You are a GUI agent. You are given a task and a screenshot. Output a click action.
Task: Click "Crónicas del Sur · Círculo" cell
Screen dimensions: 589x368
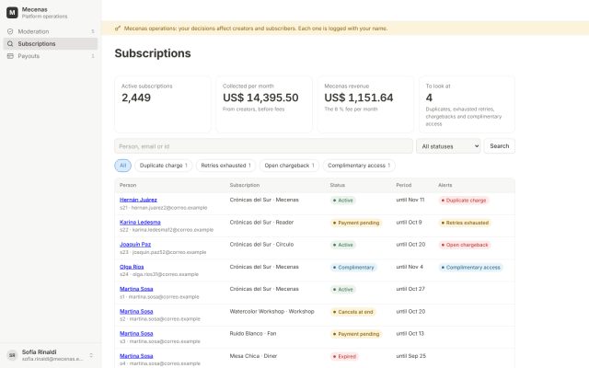pos(261,245)
